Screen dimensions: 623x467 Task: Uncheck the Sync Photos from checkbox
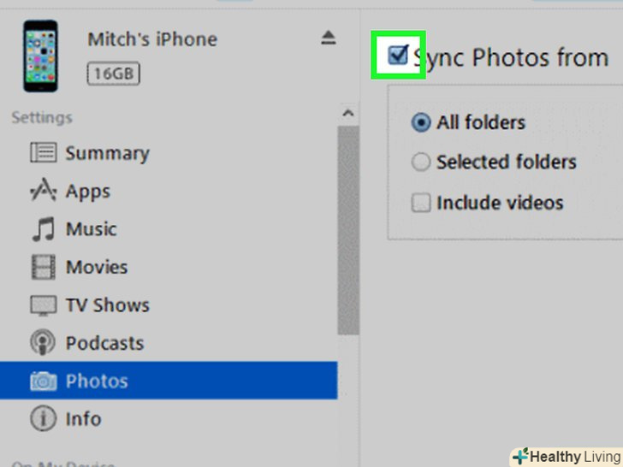[x=398, y=55]
